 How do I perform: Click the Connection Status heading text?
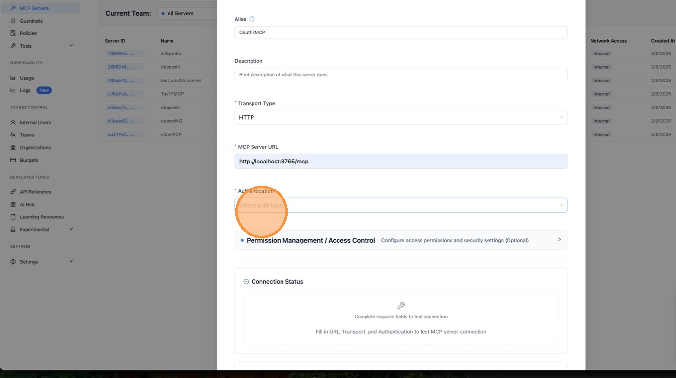coord(277,282)
